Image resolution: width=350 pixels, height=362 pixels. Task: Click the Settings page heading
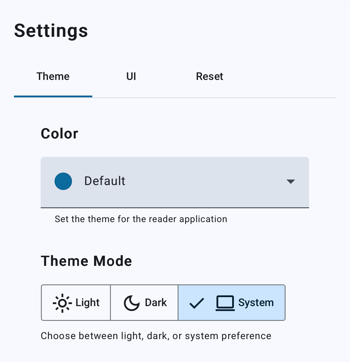[51, 31]
